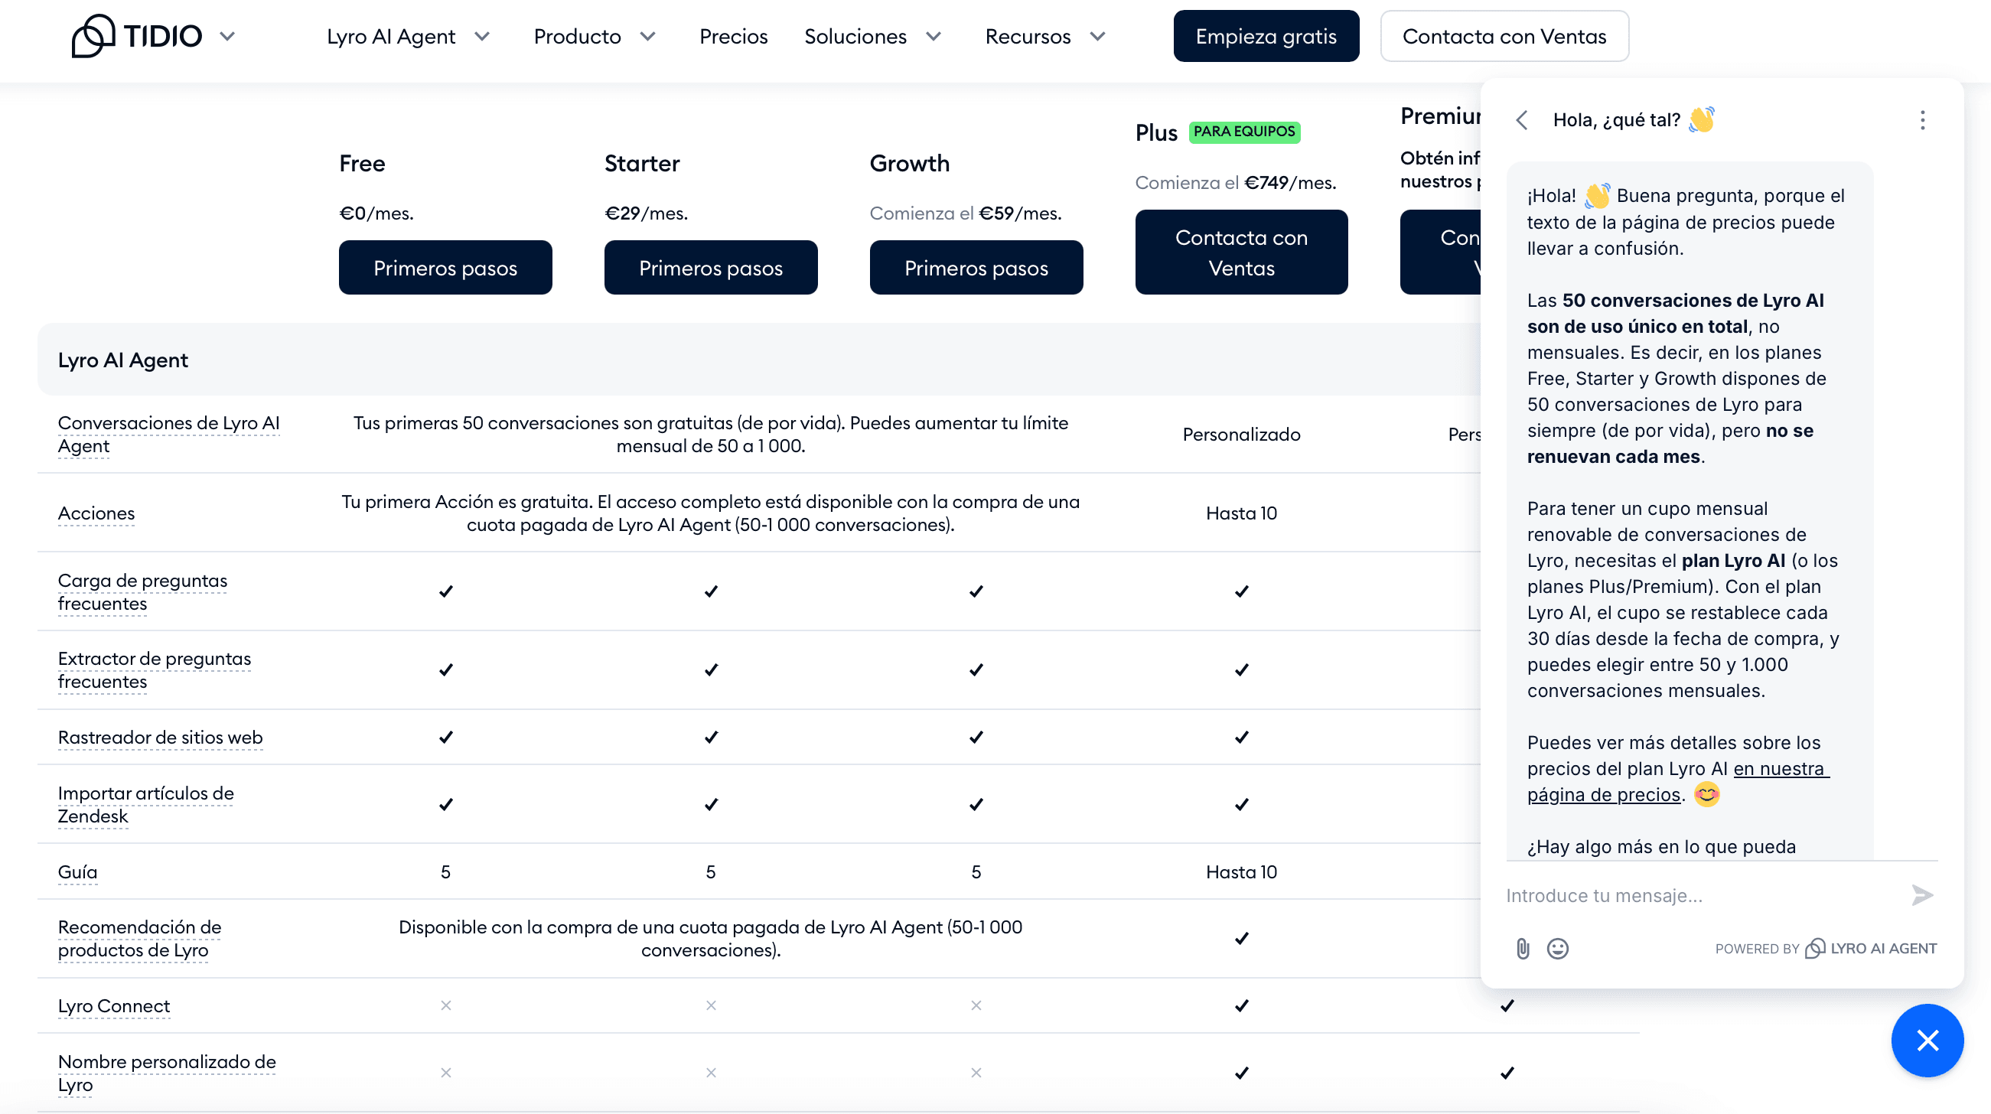
Task: Click Growth X mark in Nombre personalizado row
Action: (976, 1072)
